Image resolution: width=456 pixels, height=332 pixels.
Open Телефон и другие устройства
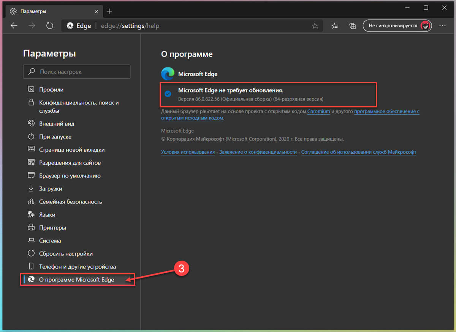pyautogui.click(x=78, y=266)
